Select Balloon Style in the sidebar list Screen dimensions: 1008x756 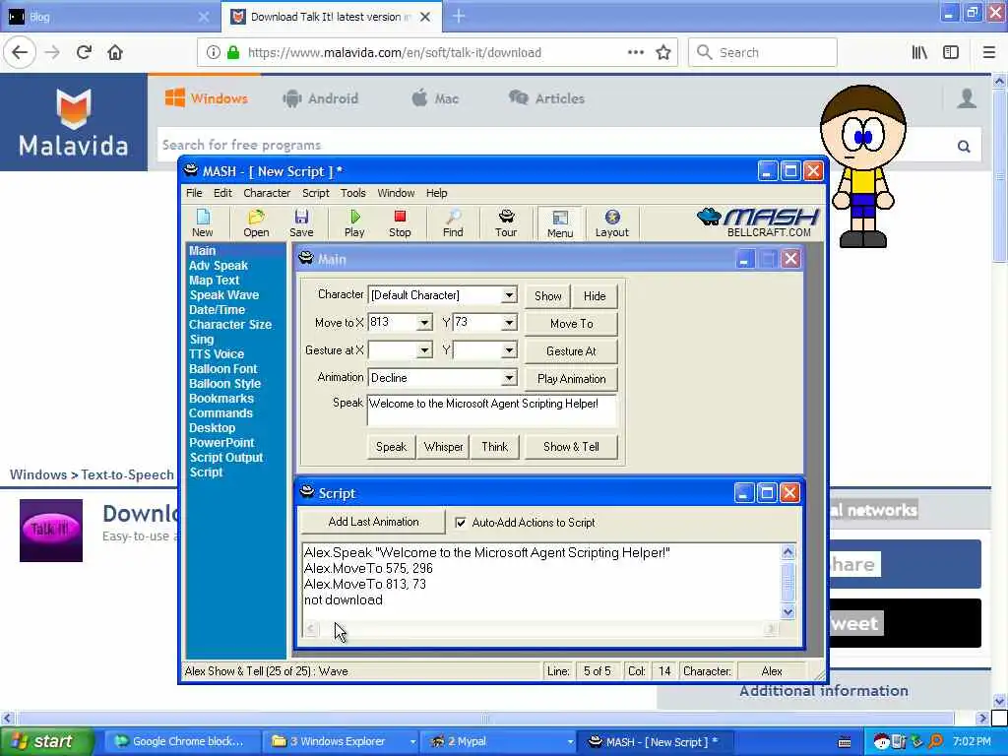tap(225, 384)
